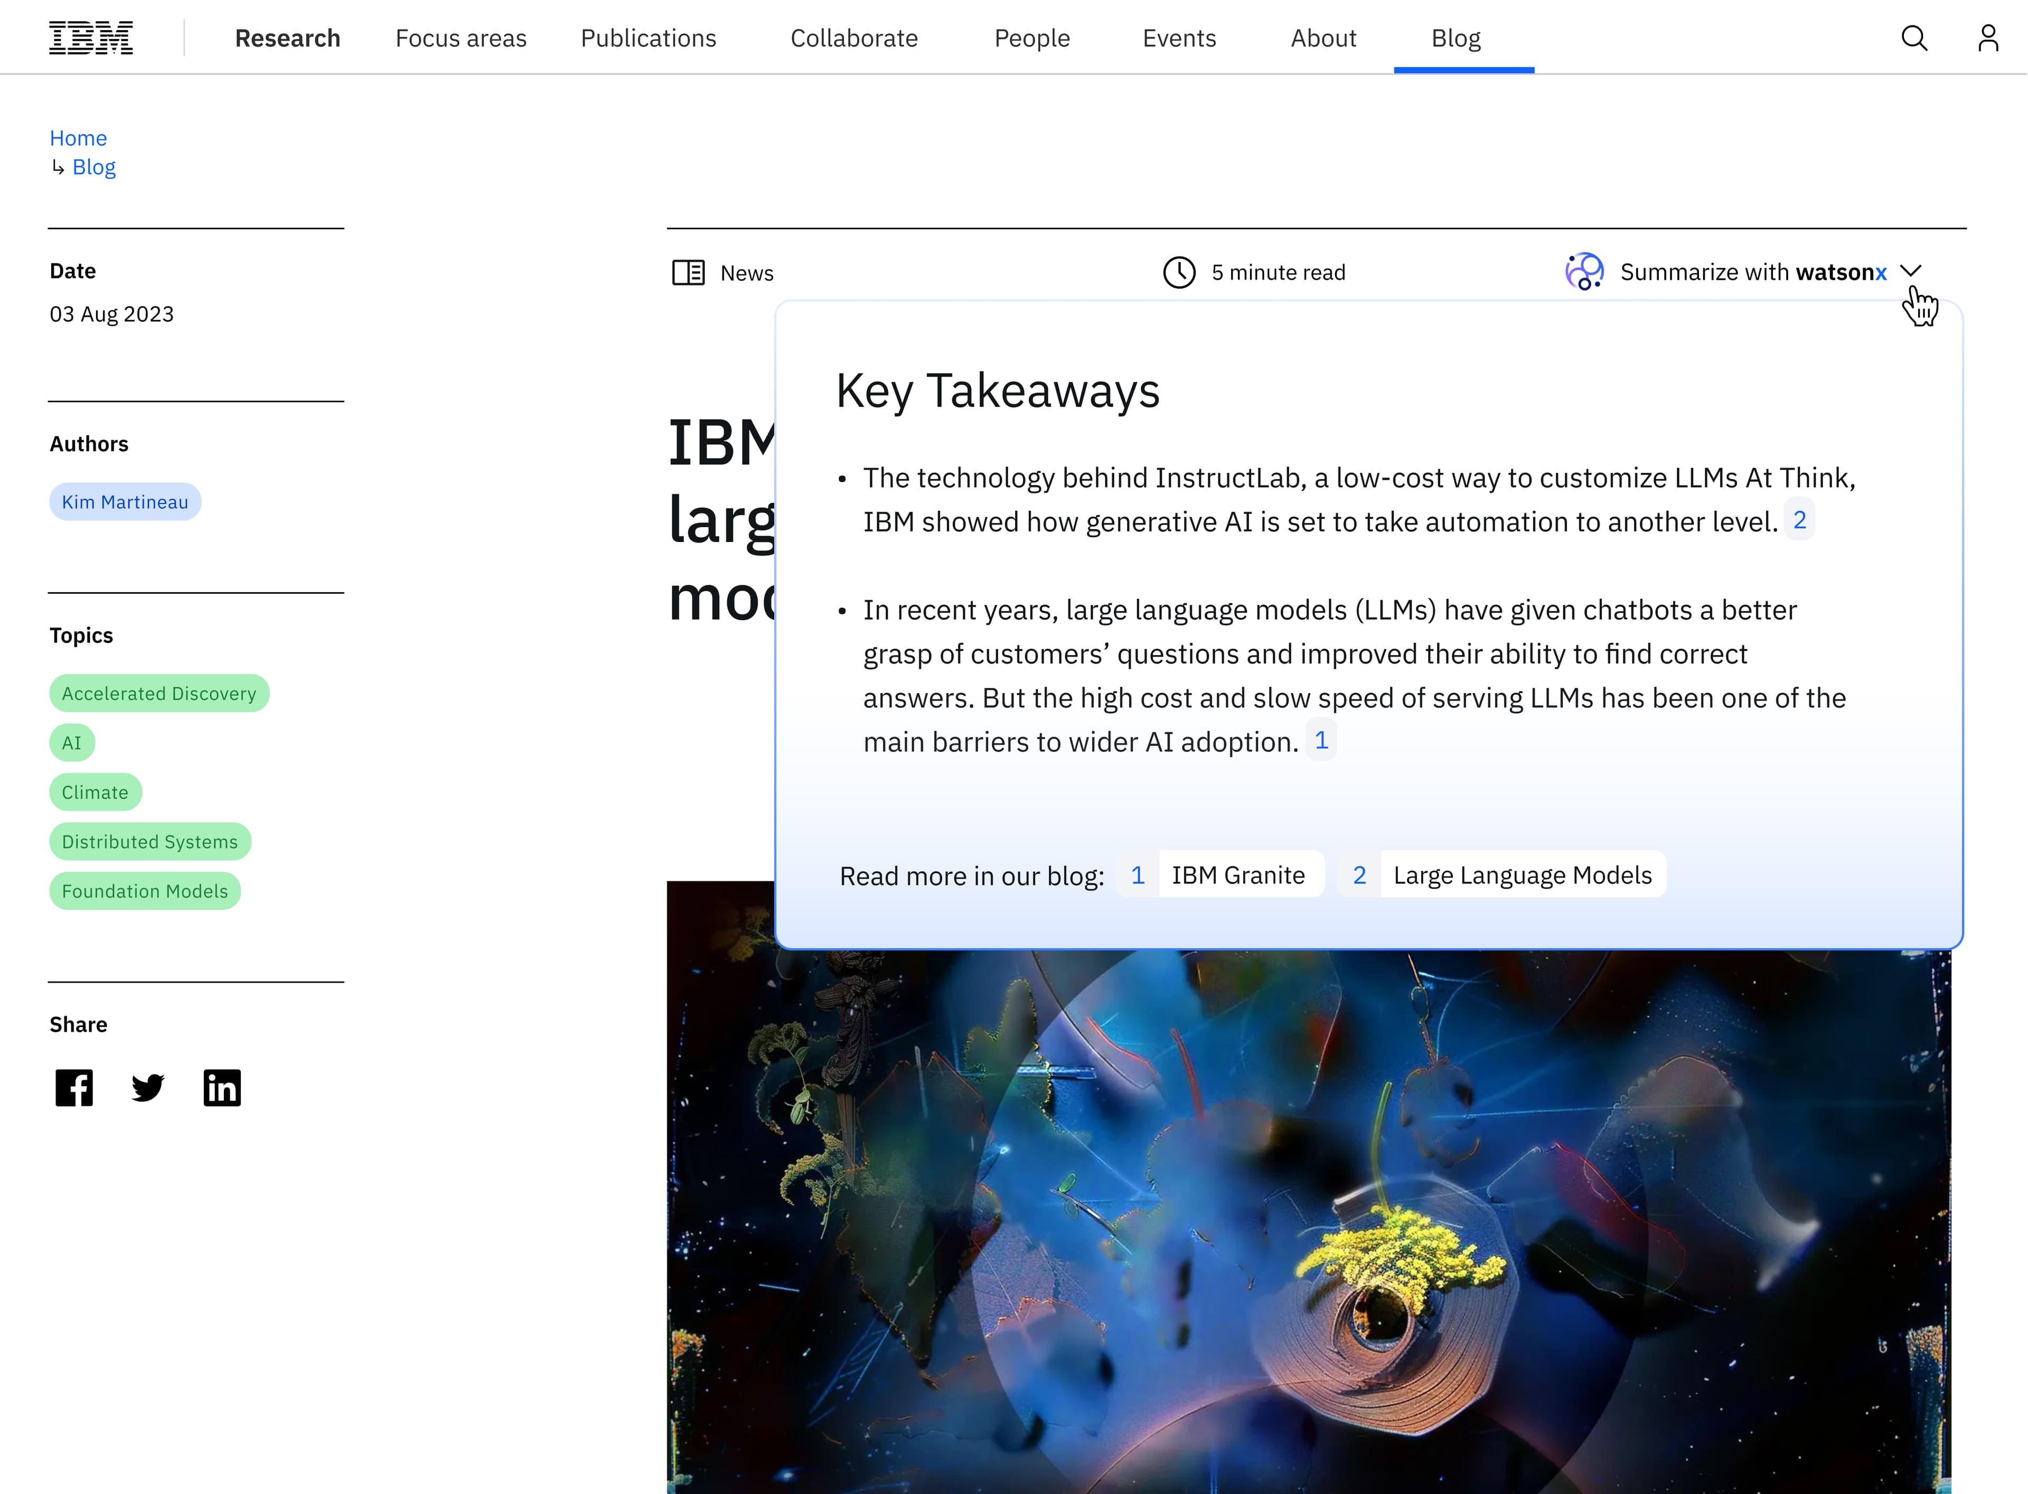The width and height of the screenshot is (2028, 1494).
Task: Share the article on Facebook
Action: [73, 1087]
